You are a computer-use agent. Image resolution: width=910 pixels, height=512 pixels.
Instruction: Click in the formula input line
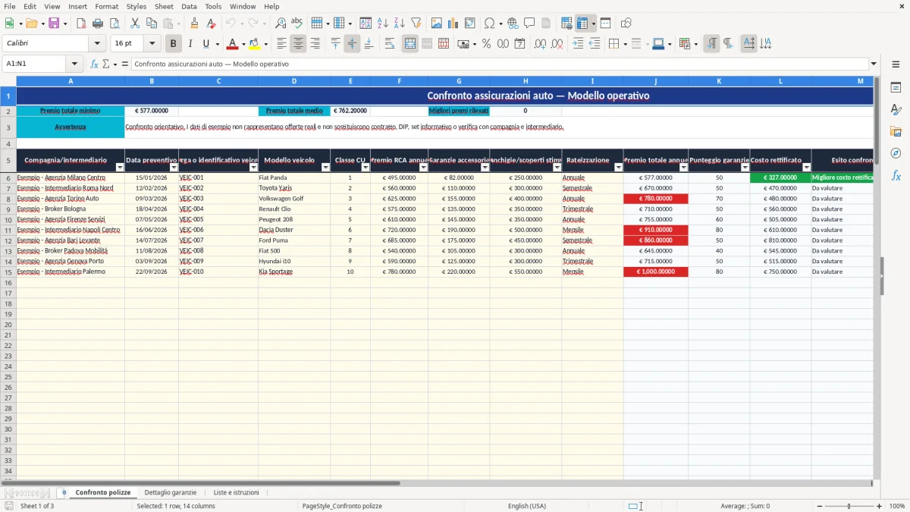coord(500,64)
